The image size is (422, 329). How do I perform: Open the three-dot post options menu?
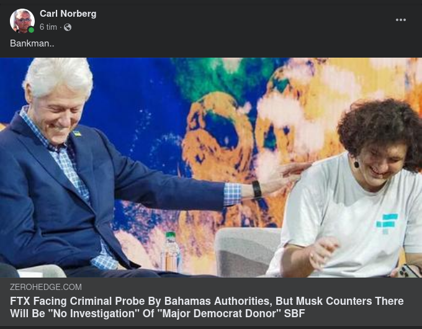[x=400, y=20]
